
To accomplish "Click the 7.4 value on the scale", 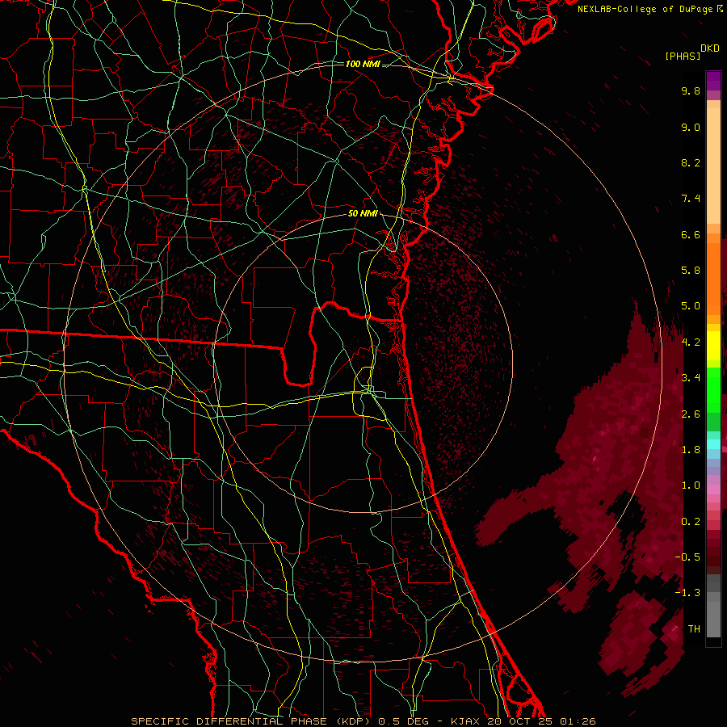I will 691,199.
